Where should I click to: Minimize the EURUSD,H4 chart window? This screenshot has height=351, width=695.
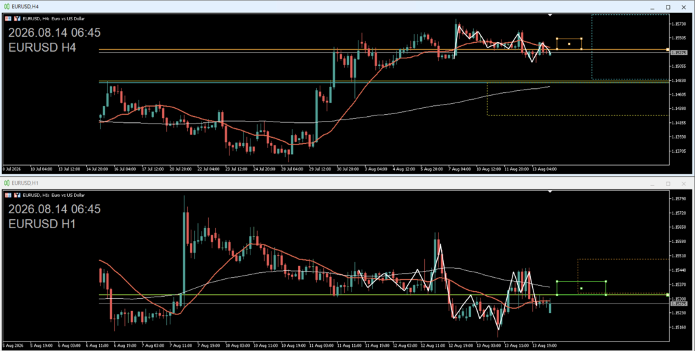click(652, 7)
